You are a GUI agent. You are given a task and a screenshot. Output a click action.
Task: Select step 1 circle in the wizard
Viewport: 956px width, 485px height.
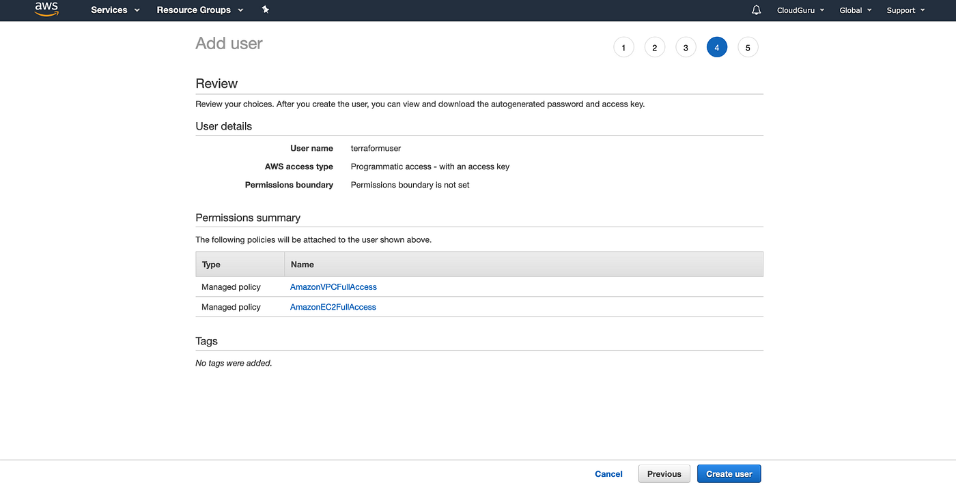pyautogui.click(x=623, y=47)
